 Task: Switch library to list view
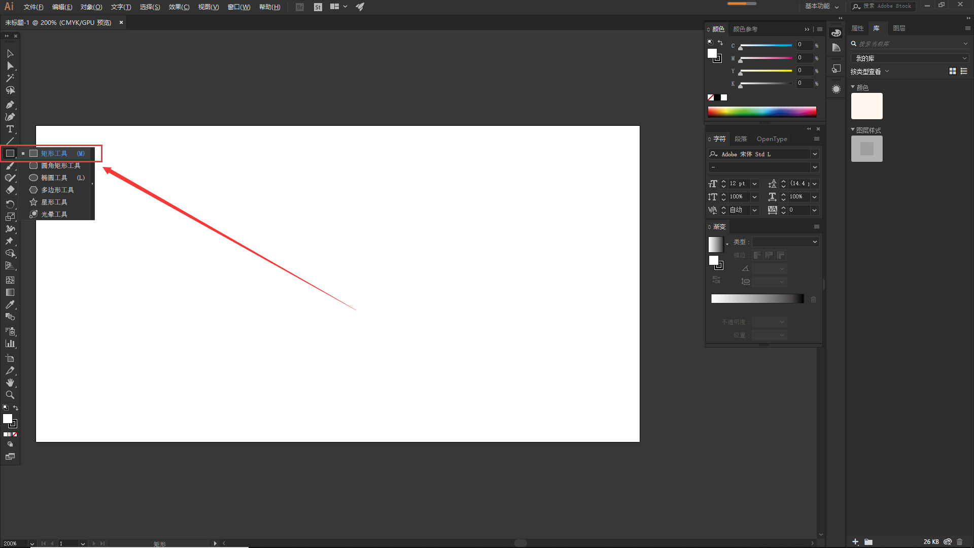click(964, 72)
